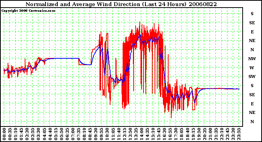
Task: Click the '14:35' time axis label
Action: tap(147, 134)
